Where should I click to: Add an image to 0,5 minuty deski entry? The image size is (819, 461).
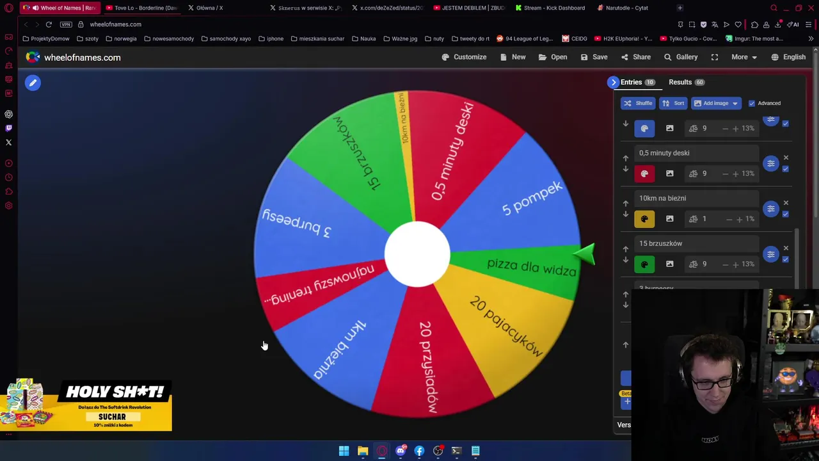[669, 174]
